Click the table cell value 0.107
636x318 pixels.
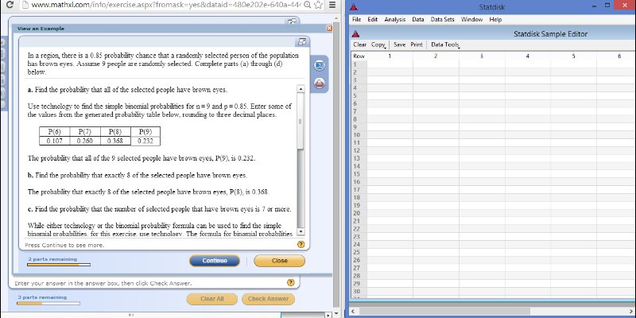pos(54,142)
